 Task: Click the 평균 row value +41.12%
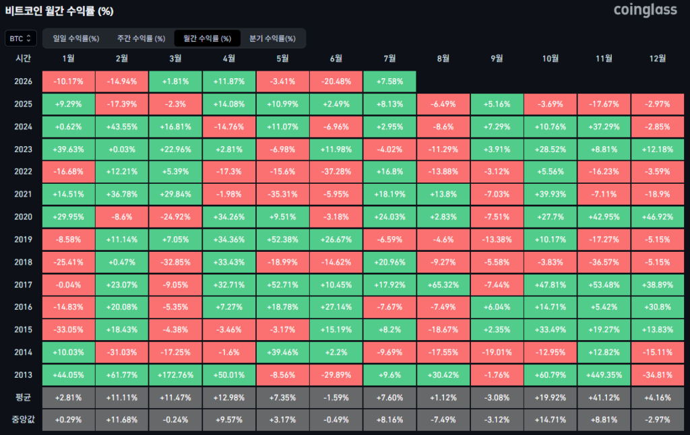[604, 397]
